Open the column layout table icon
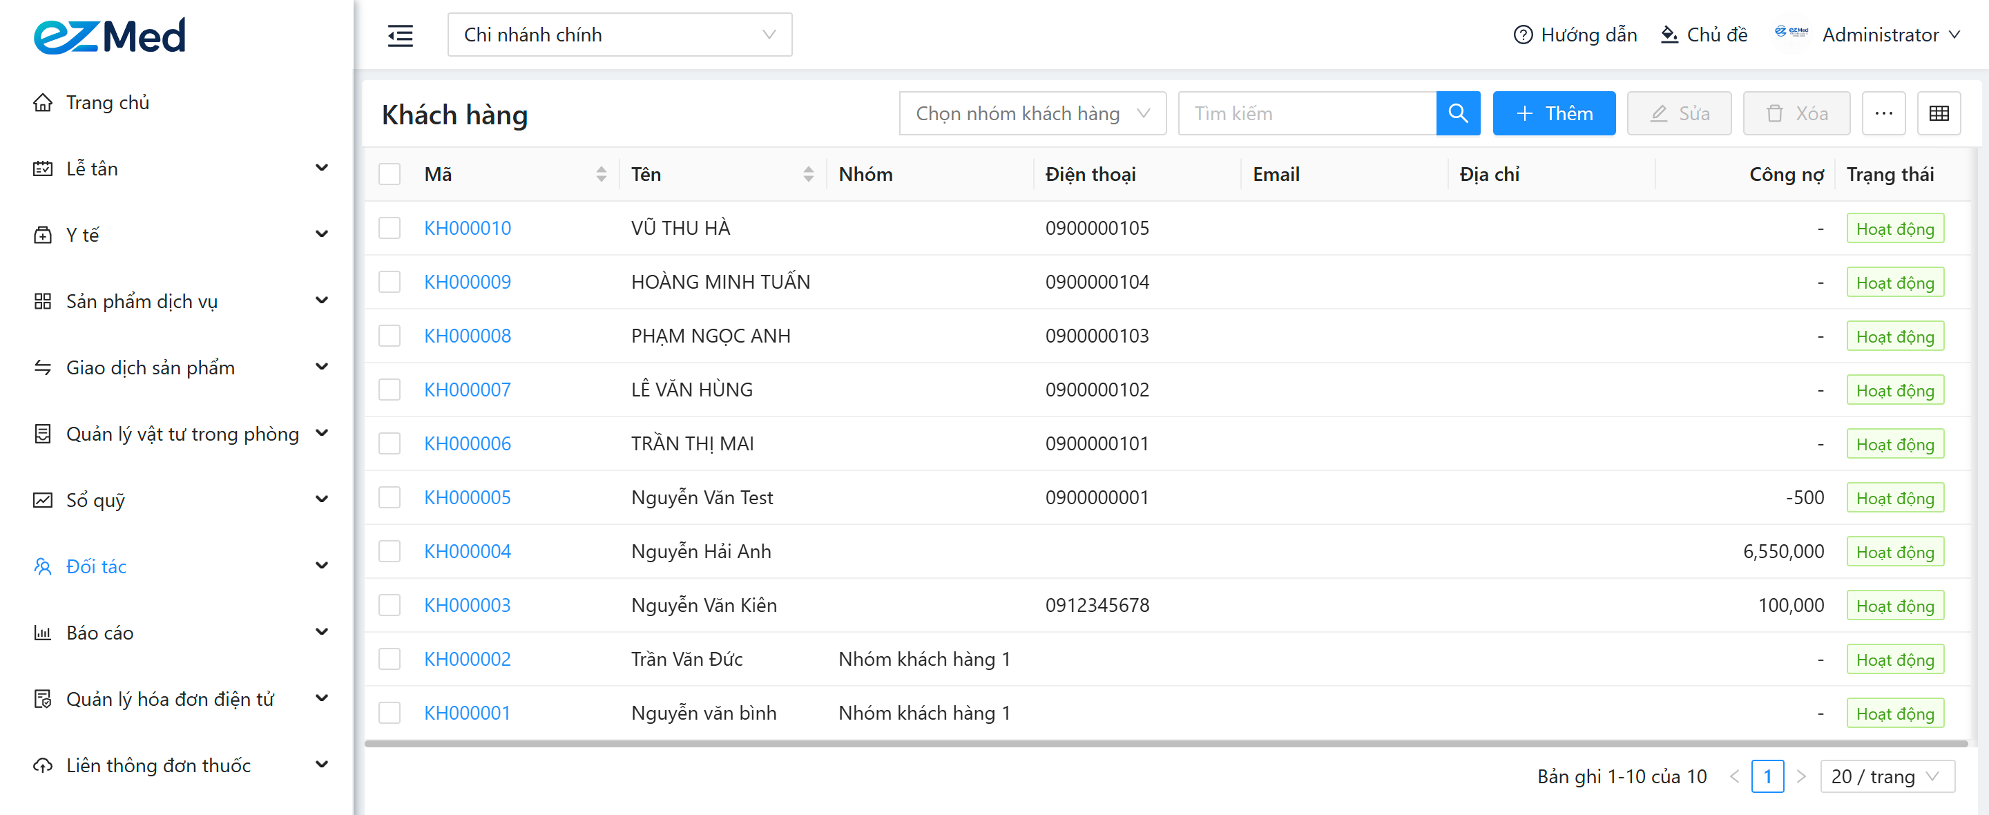The image size is (1989, 815). click(1938, 113)
